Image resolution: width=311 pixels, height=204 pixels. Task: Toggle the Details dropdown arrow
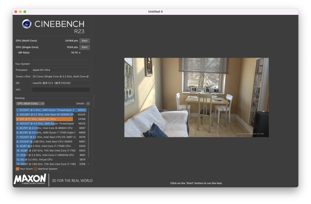(88, 104)
